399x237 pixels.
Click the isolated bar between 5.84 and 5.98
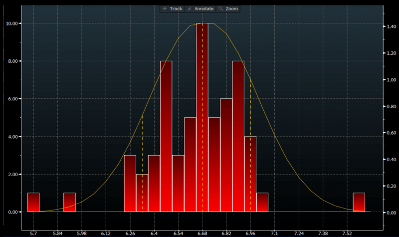69,202
